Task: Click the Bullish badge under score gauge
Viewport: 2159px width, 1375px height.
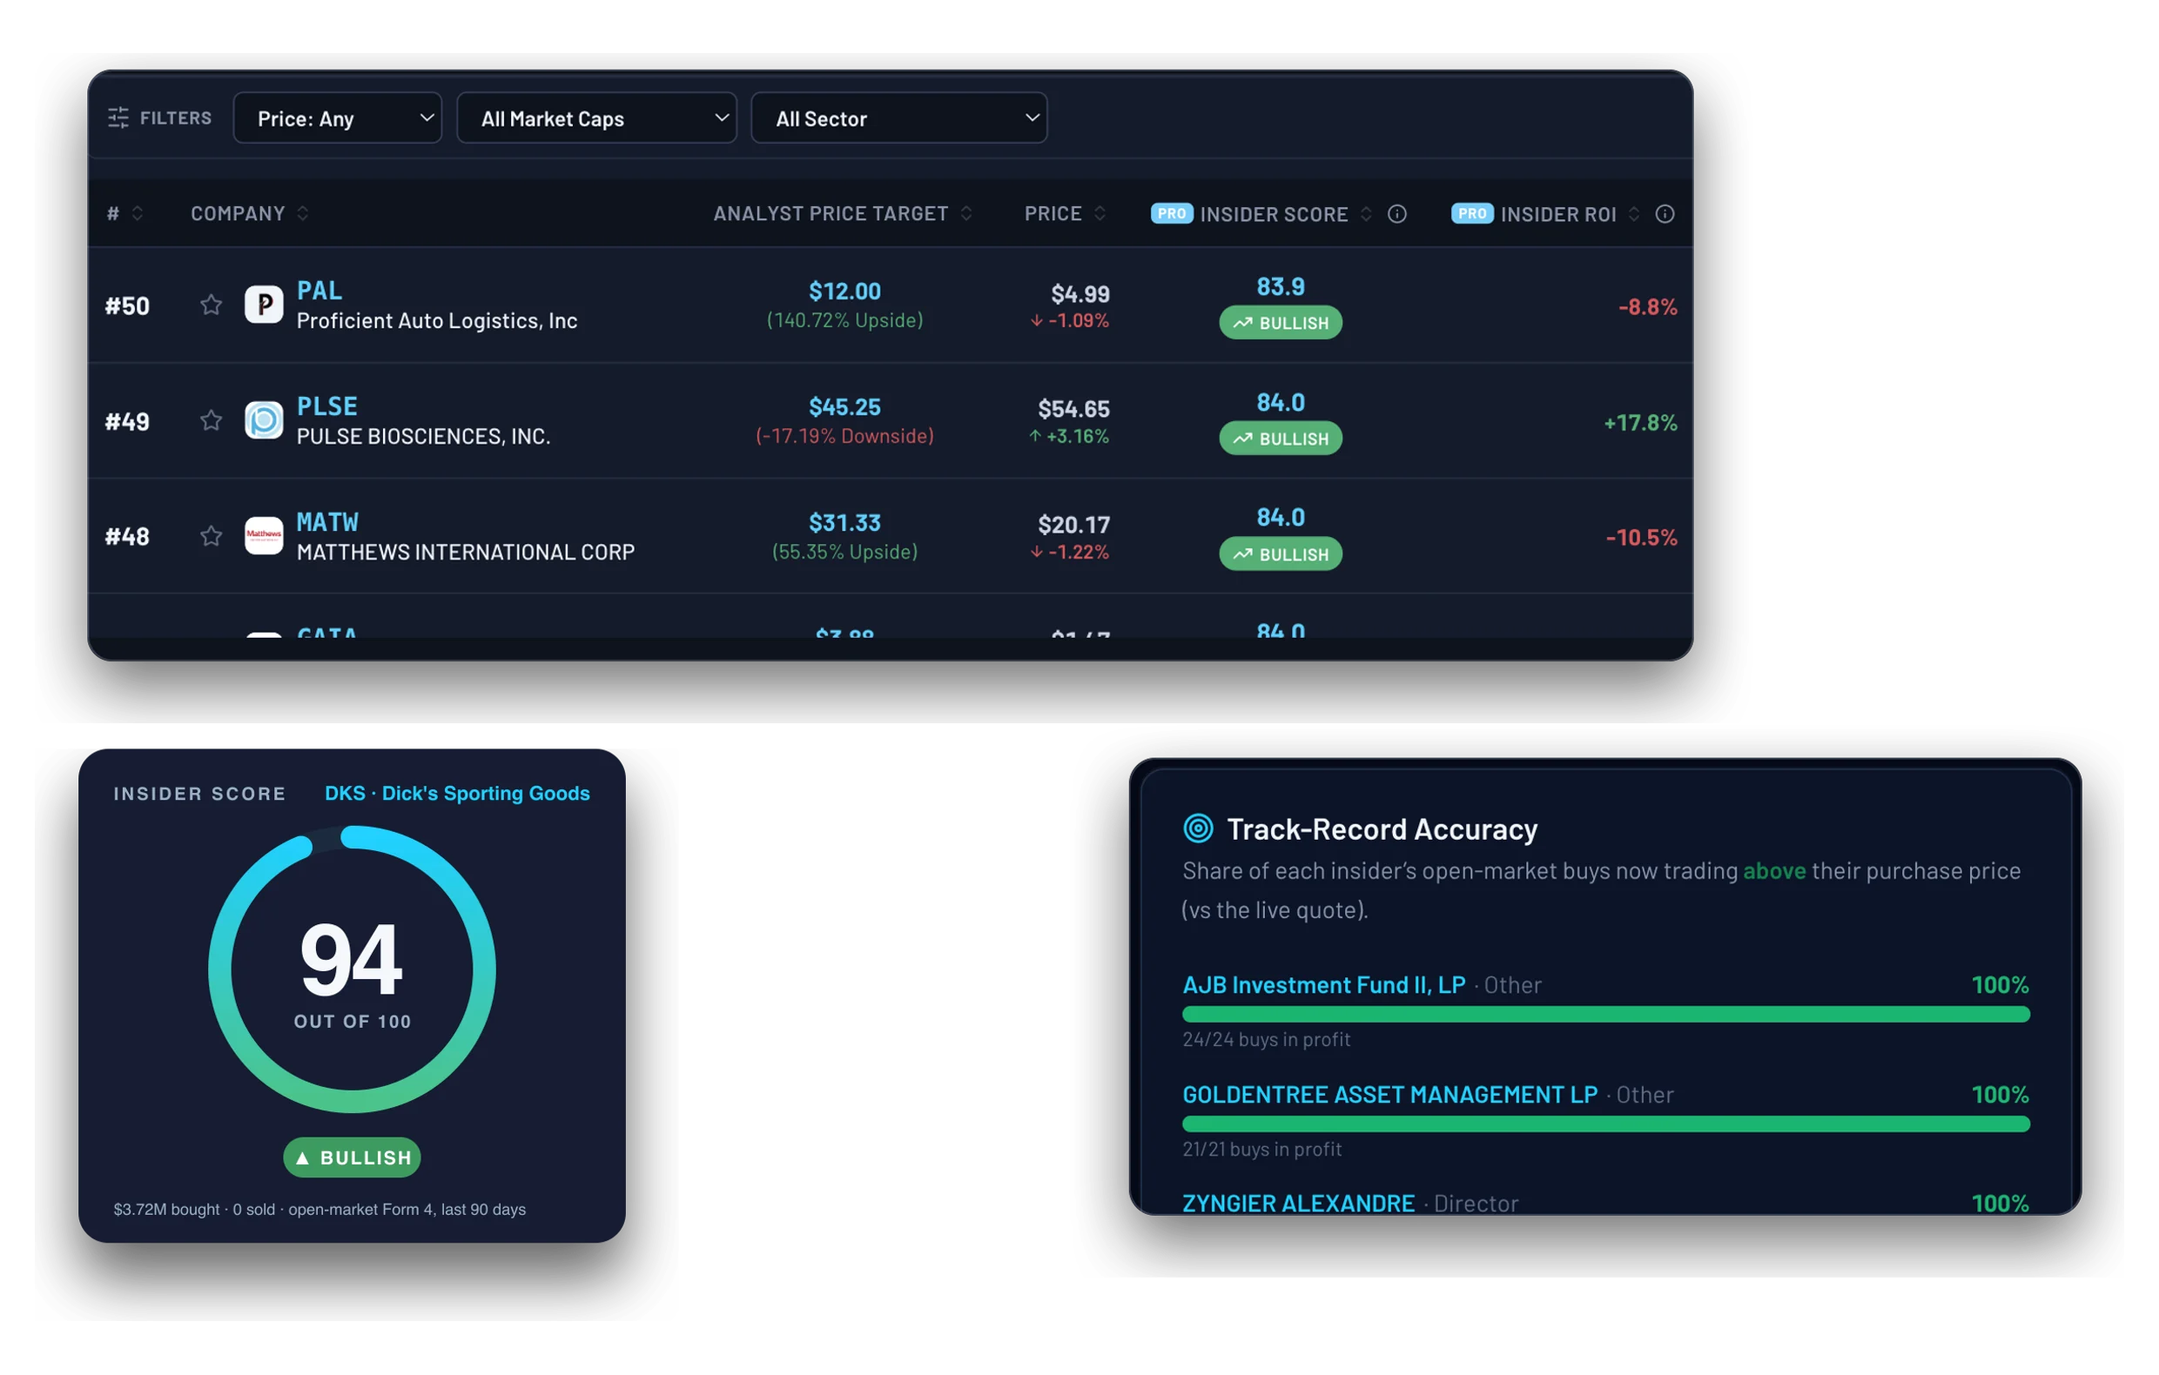Action: pyautogui.click(x=353, y=1158)
